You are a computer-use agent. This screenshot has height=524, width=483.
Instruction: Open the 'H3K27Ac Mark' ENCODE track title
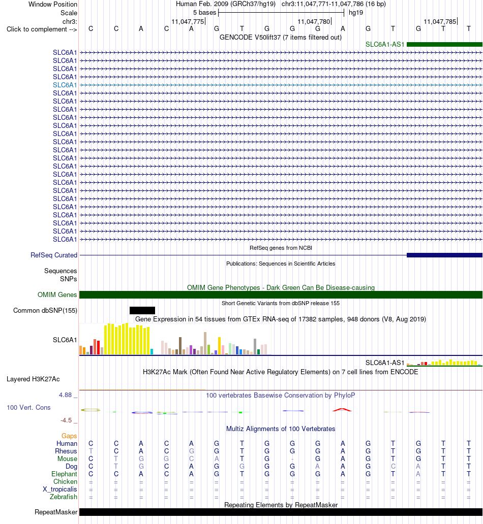click(x=281, y=372)
